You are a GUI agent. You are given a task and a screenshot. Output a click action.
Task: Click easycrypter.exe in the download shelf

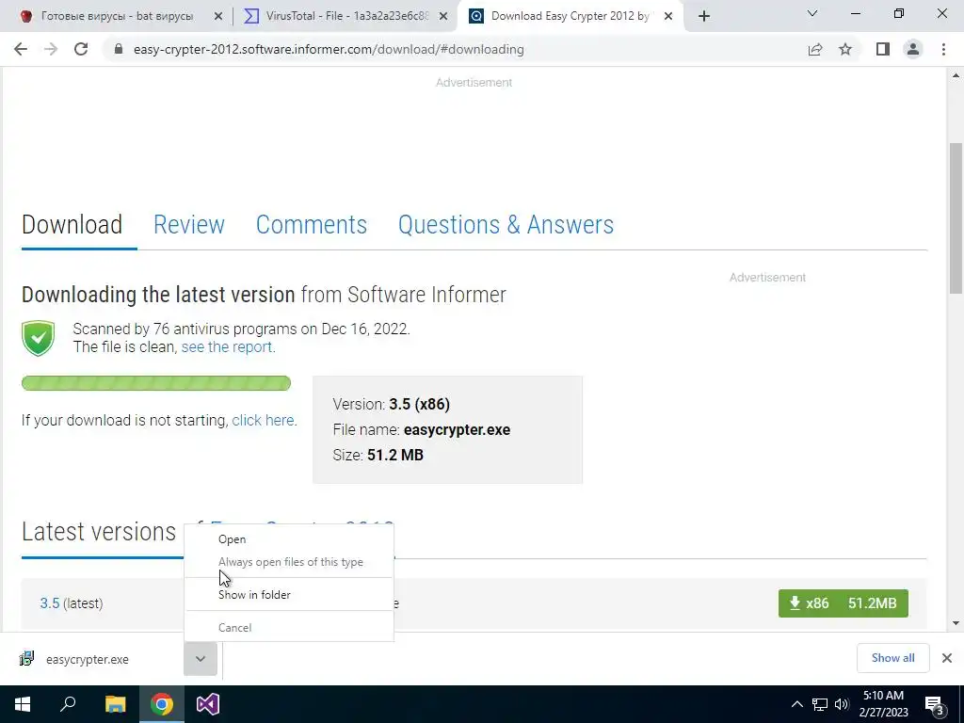(88, 659)
